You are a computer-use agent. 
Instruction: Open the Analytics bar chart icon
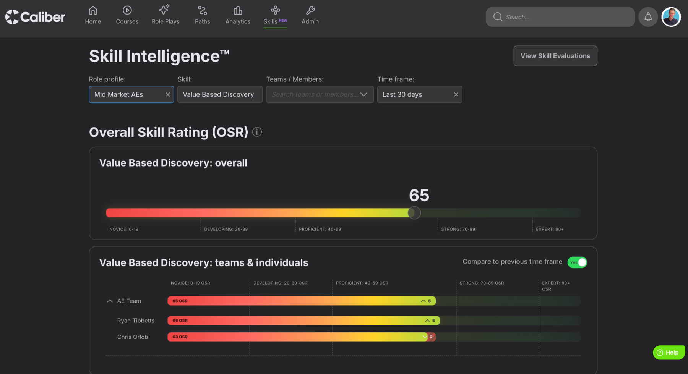(x=238, y=10)
